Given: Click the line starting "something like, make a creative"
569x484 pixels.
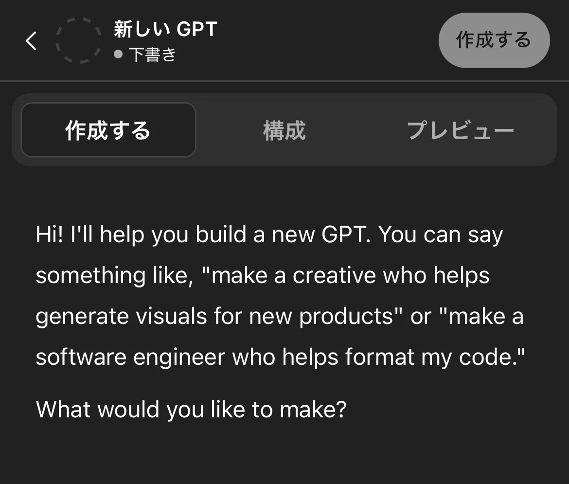Looking at the screenshot, I should coord(262,275).
